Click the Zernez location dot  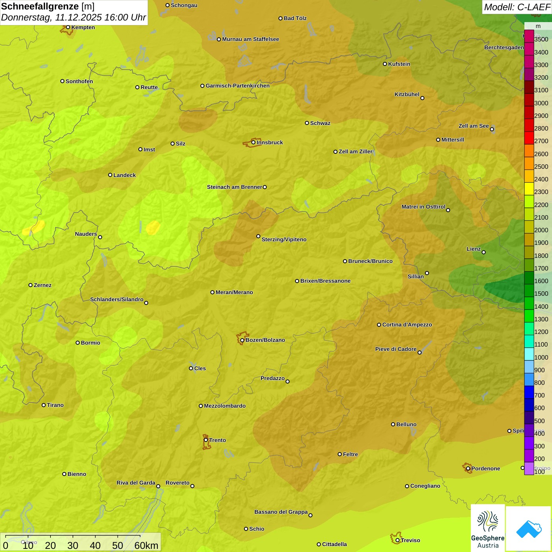pos(30,285)
